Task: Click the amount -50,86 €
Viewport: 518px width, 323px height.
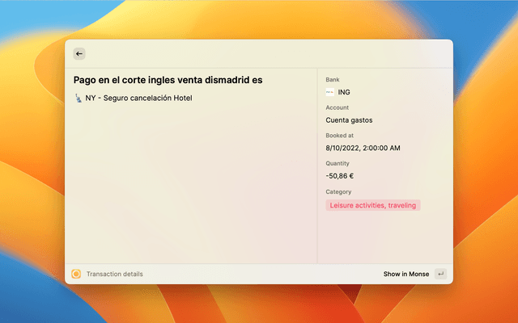Action: coord(340,176)
